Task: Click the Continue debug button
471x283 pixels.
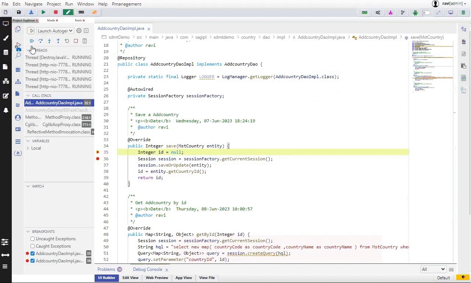Action: click(32, 41)
